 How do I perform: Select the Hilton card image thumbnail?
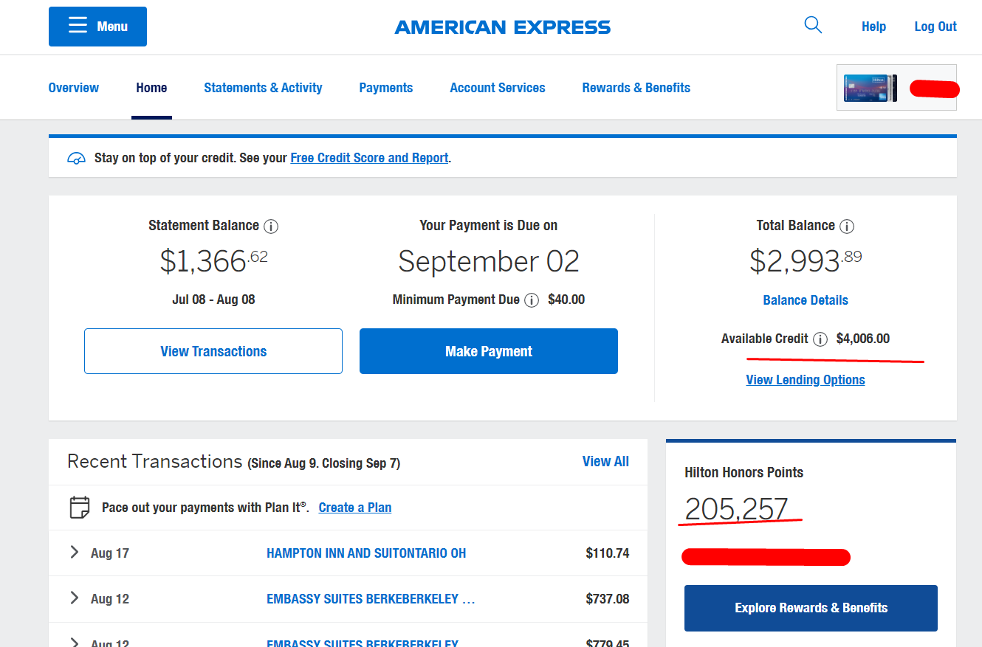click(x=870, y=89)
